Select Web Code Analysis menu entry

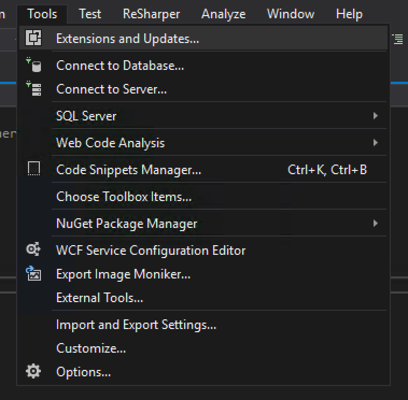(x=203, y=142)
